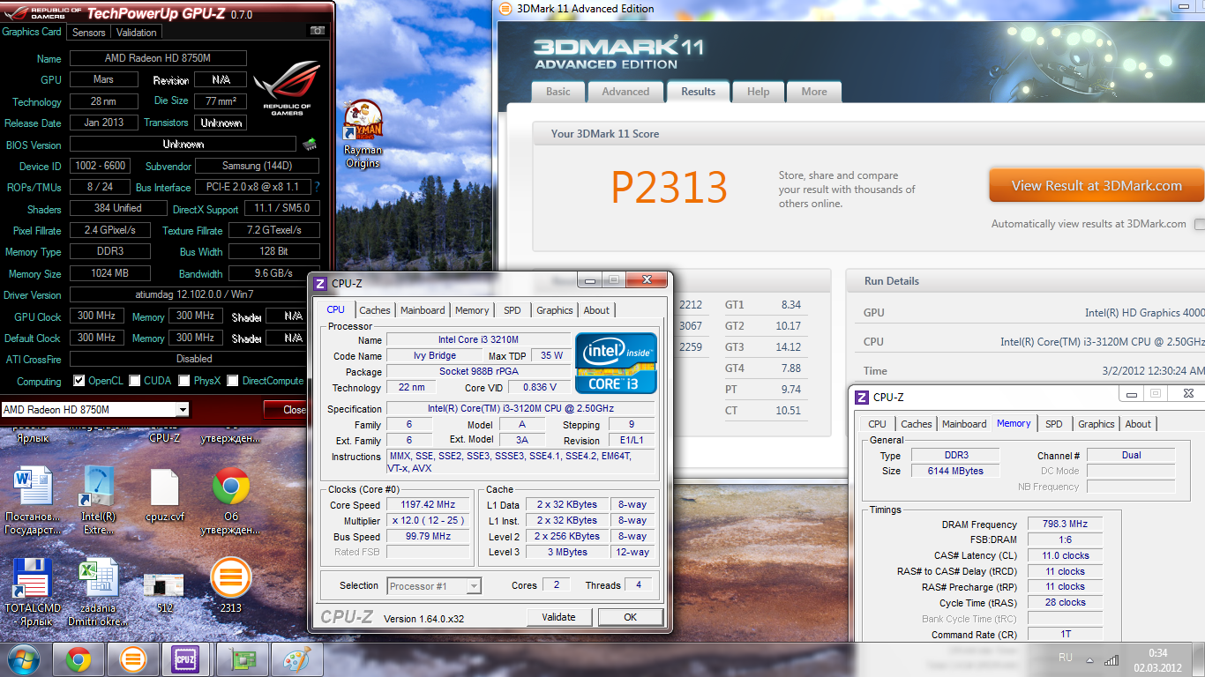This screenshot has width=1205, height=677.
Task: Click the Validate button in CPU-Z
Action: pos(559,617)
